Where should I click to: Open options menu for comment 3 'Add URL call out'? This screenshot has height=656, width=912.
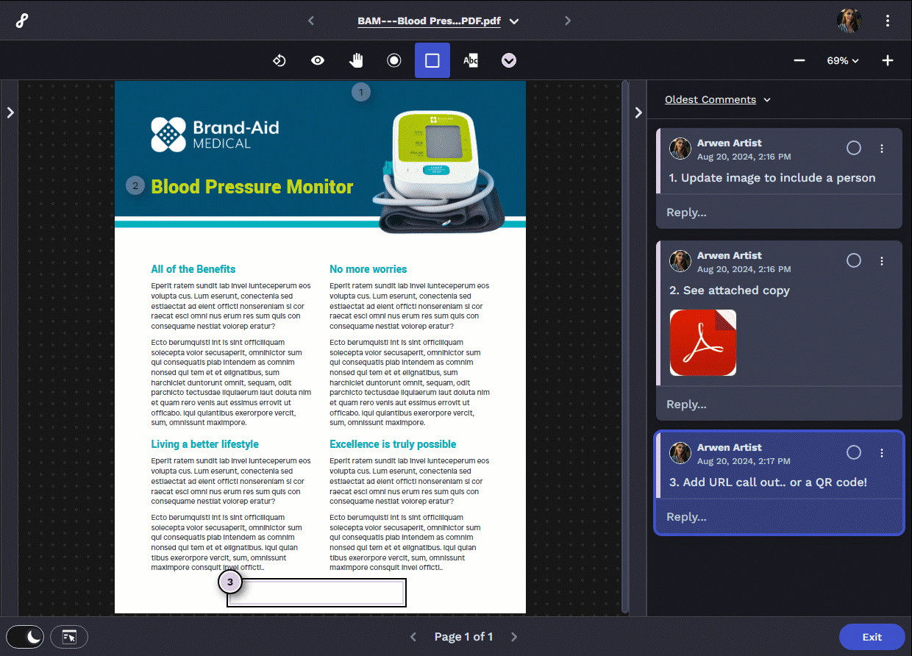[x=882, y=453]
